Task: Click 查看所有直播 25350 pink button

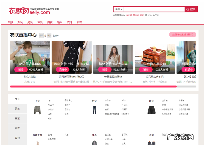Action: pos(183,35)
